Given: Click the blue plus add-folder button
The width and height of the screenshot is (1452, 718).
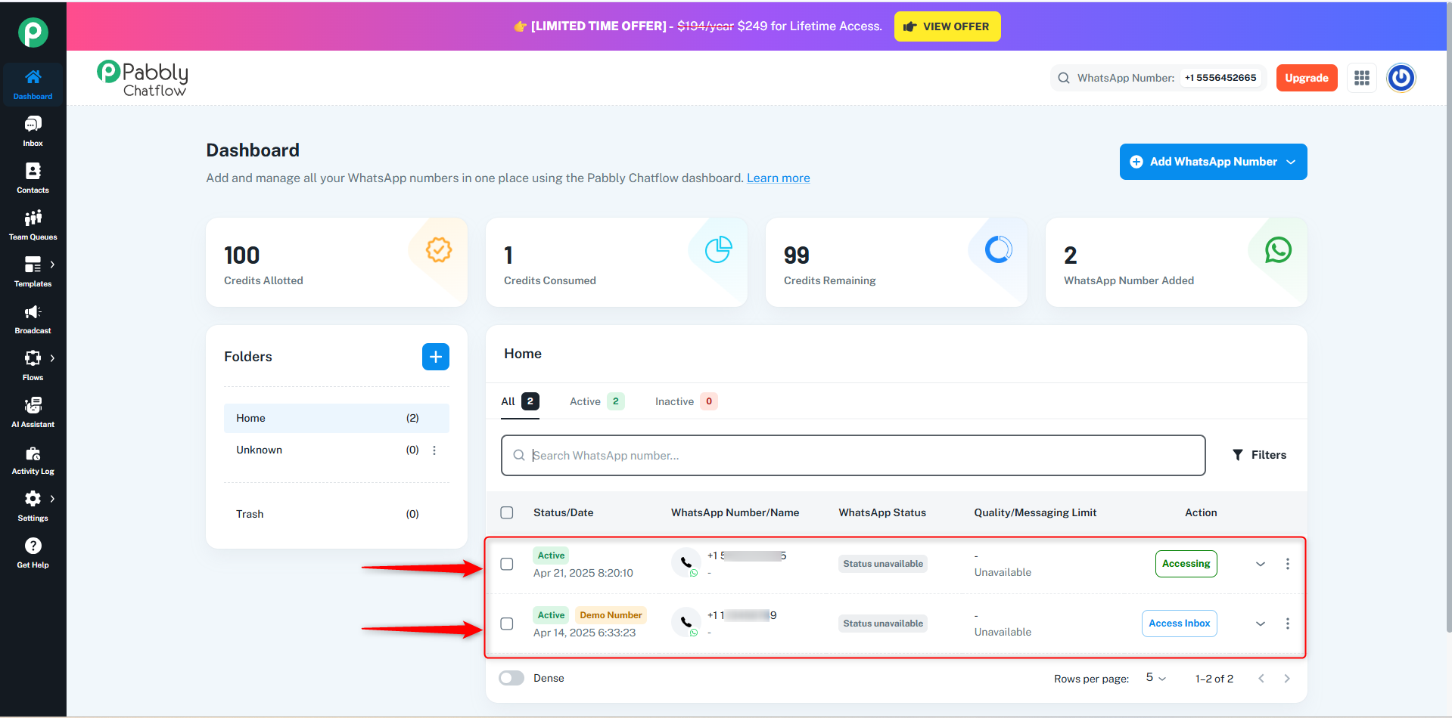Looking at the screenshot, I should point(436,357).
